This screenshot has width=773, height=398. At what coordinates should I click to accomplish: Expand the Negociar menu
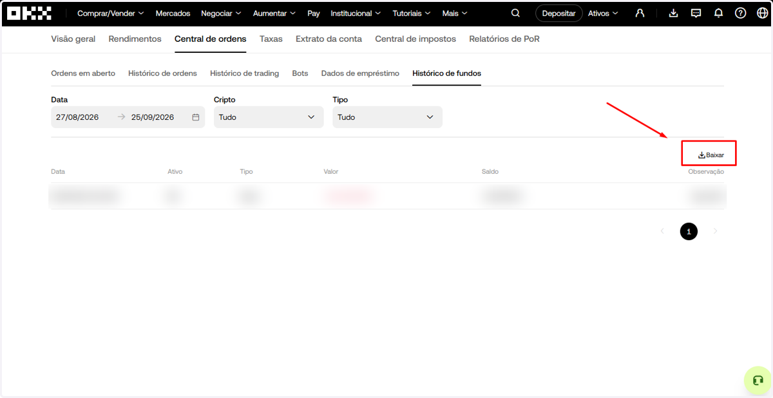(222, 13)
